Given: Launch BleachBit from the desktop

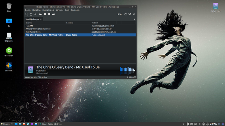Looking at the screenshot, I should point(9,52).
